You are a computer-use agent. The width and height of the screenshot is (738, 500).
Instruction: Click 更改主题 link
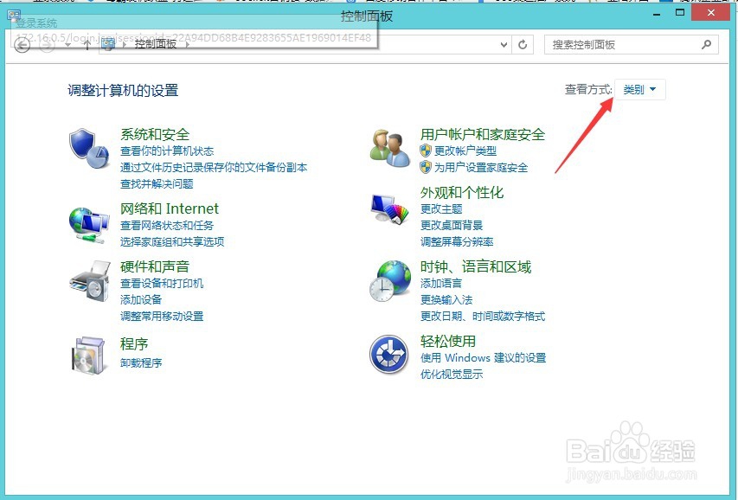click(441, 209)
